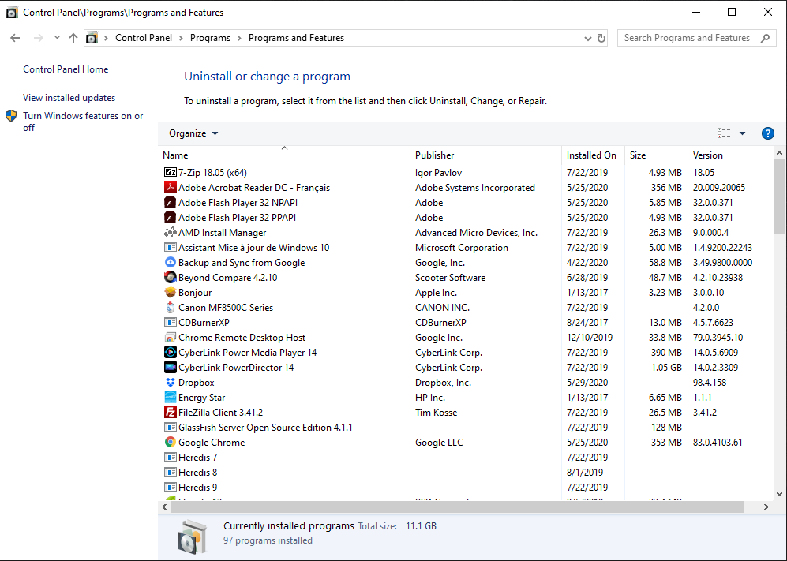This screenshot has height=561, width=787.
Task: Click the Bonjour package icon
Action: tap(171, 293)
